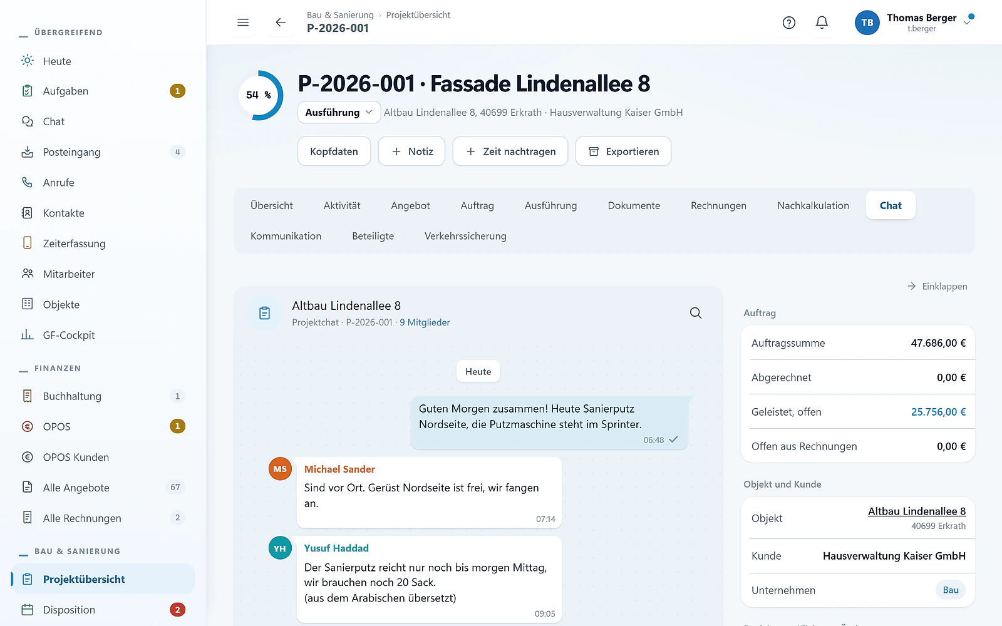This screenshot has width=1002, height=626.
Task: Click Projektübersicht breadcrumb
Action: click(418, 15)
